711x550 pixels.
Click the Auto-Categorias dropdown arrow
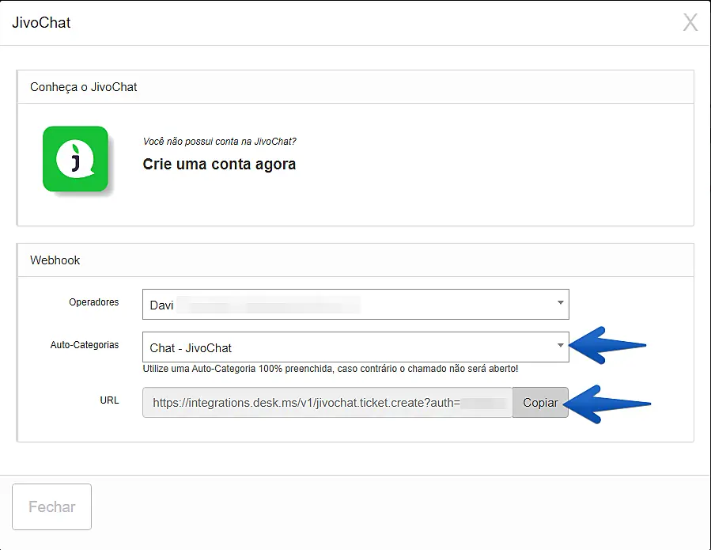pyautogui.click(x=560, y=346)
